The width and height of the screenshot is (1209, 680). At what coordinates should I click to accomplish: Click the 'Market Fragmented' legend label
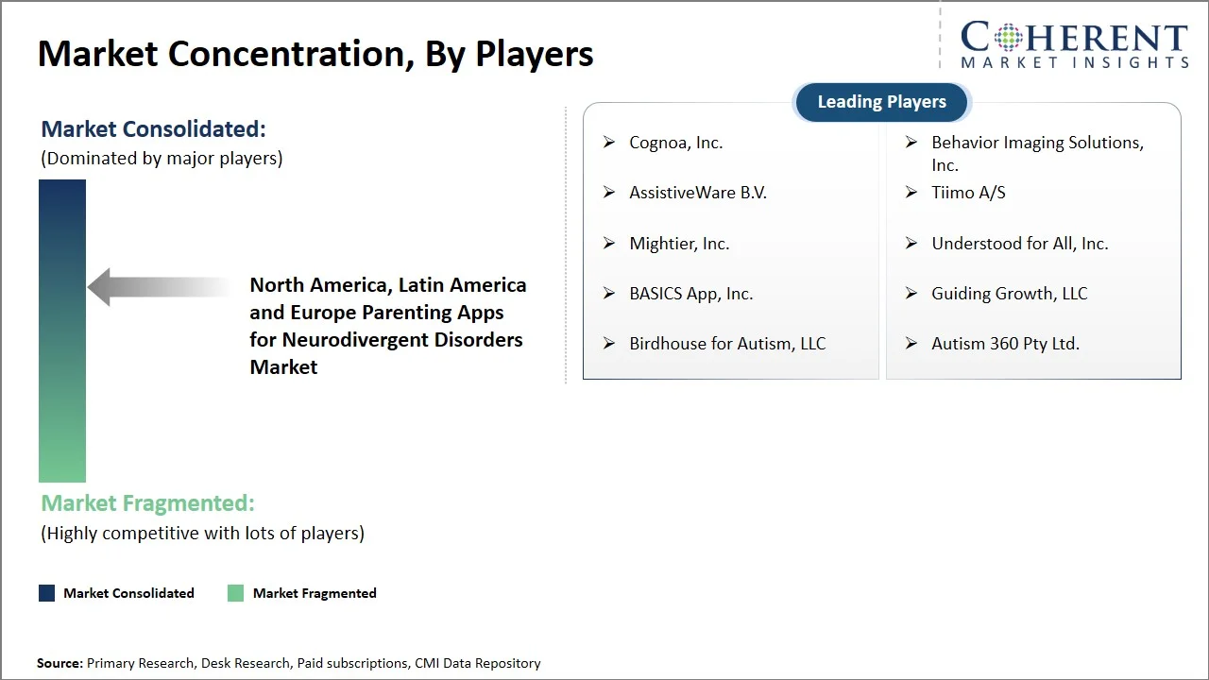pyautogui.click(x=315, y=593)
